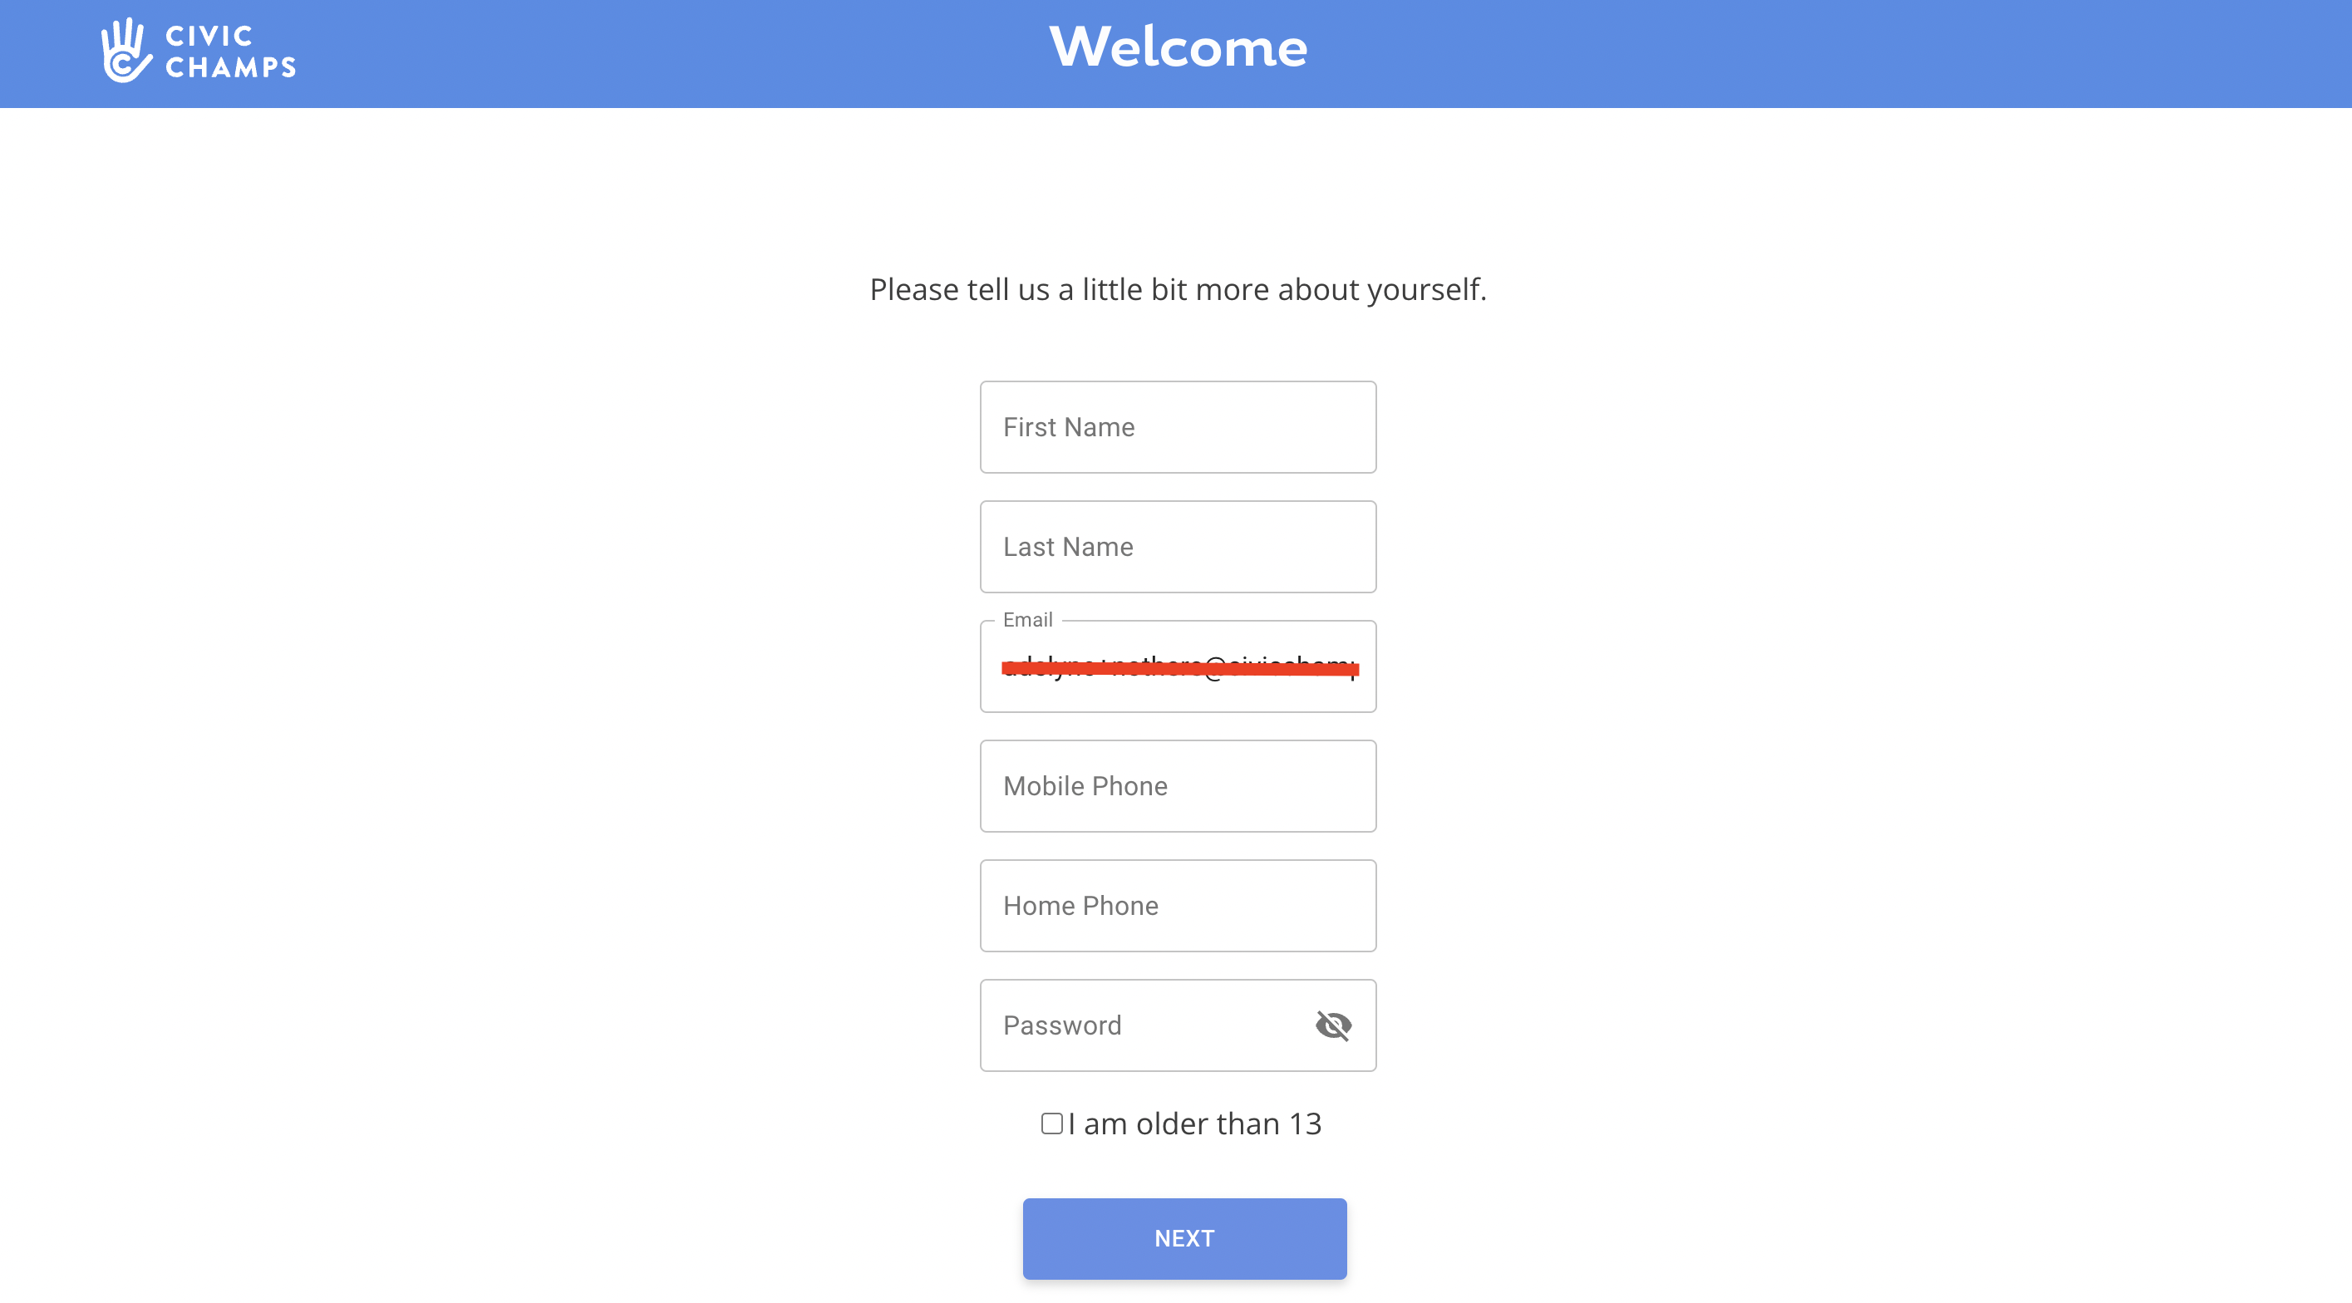Click the Welcome heading in the header
The width and height of the screenshot is (2352, 1303).
click(1178, 47)
